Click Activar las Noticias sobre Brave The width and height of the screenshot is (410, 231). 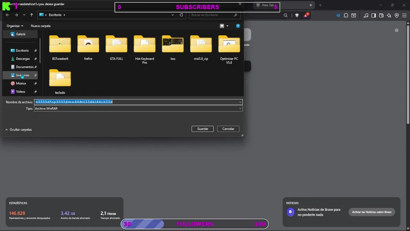click(x=372, y=212)
